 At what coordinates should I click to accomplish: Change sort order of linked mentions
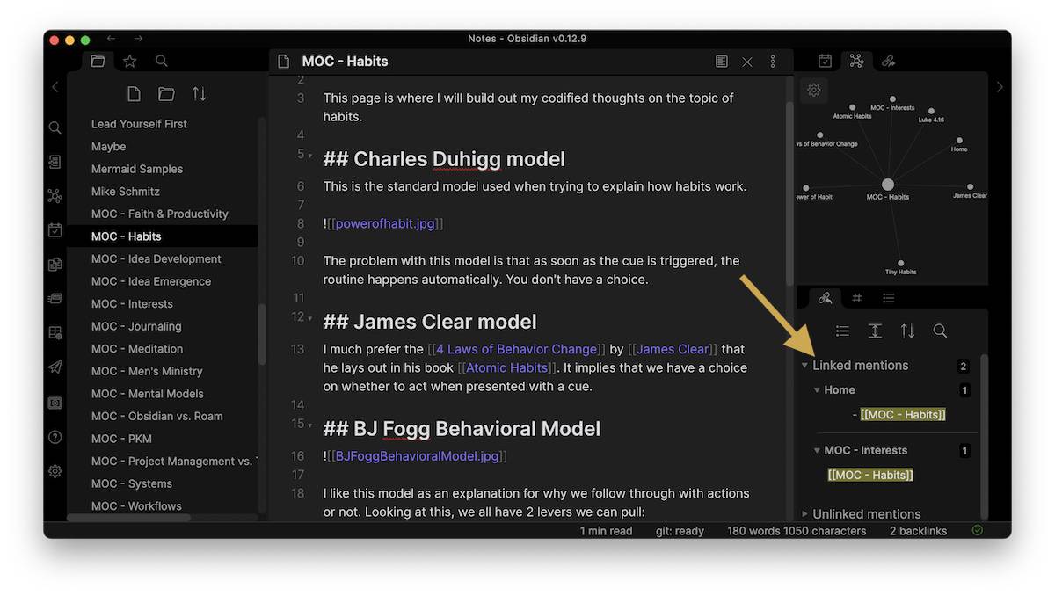pyautogui.click(x=906, y=331)
